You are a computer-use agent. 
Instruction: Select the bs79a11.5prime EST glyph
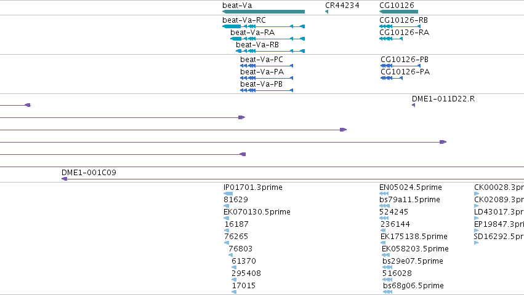pyautogui.click(x=385, y=206)
